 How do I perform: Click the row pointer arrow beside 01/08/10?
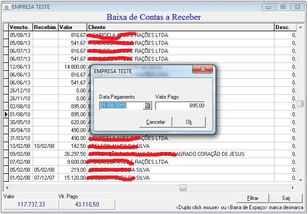coord(6,114)
